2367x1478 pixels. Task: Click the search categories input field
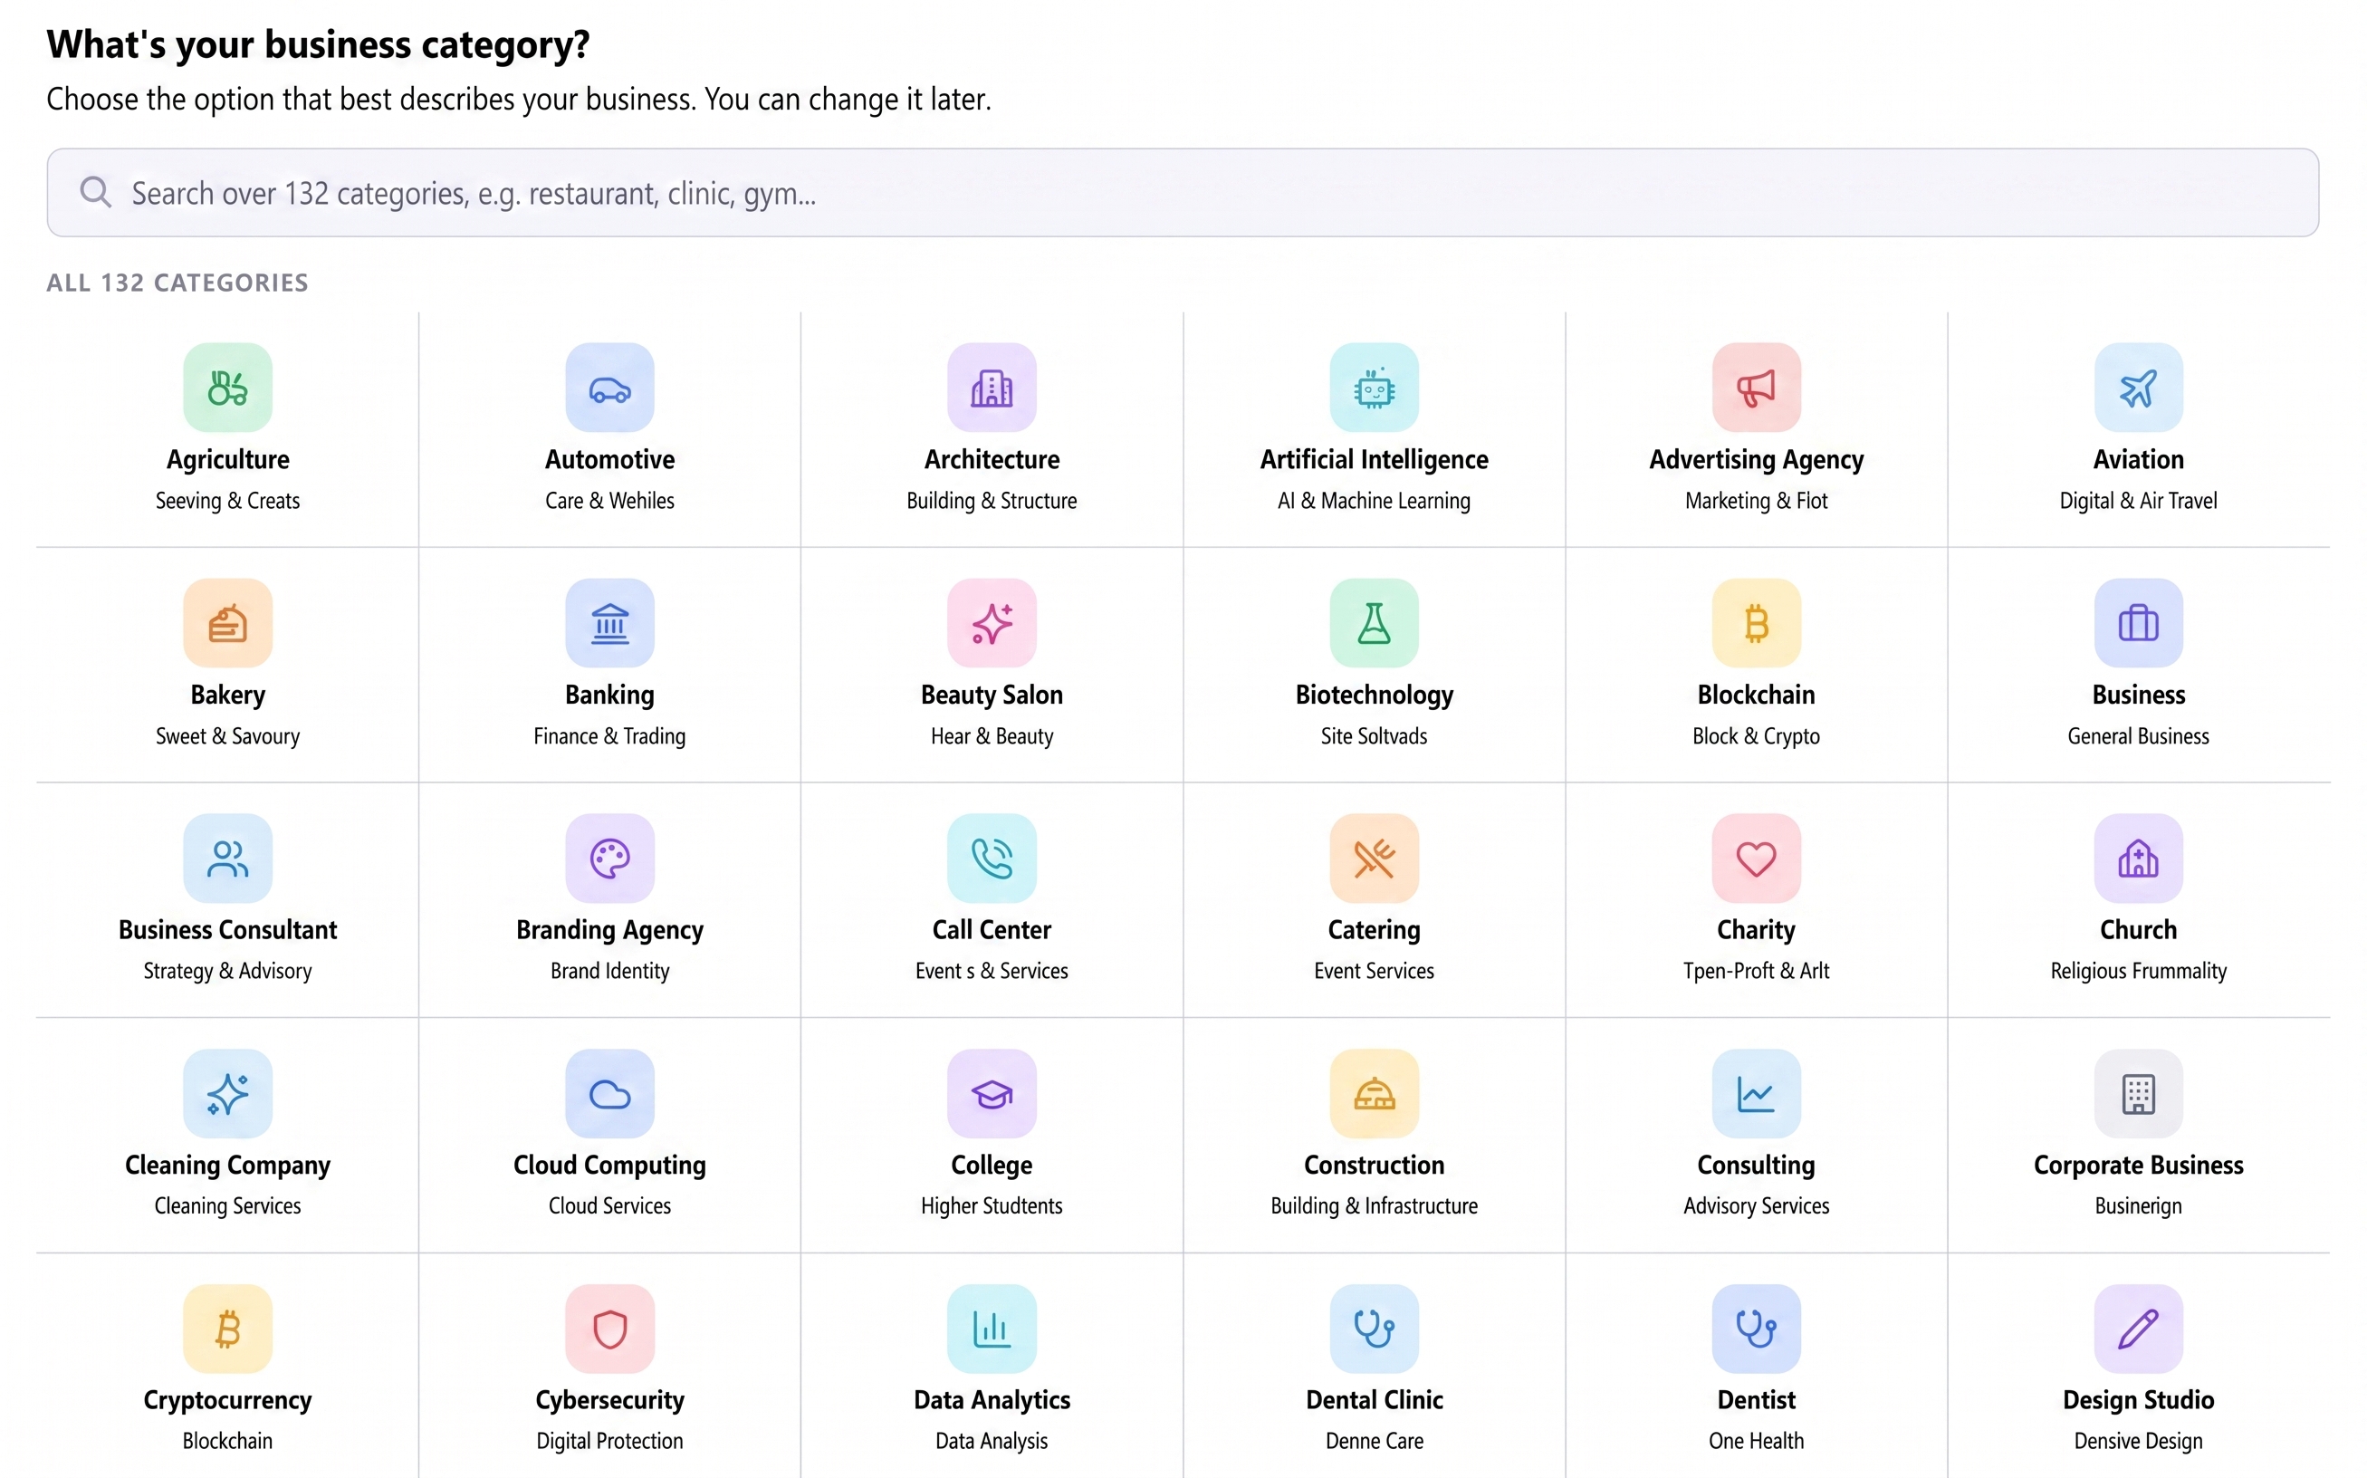[x=1183, y=193]
